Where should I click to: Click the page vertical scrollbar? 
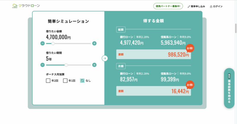click(x=236, y=29)
